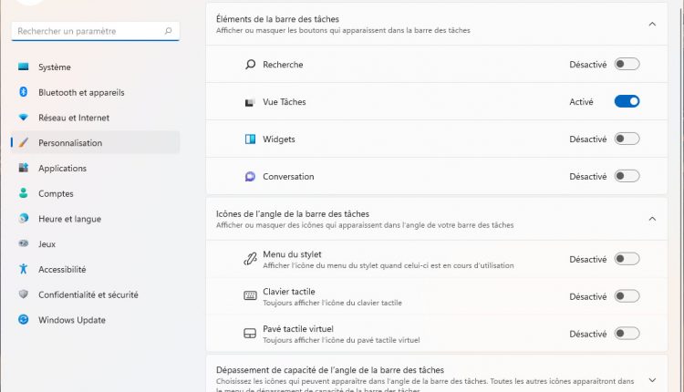This screenshot has width=684, height=392.
Task: Click the Windows Update icon
Action: [x=24, y=320]
